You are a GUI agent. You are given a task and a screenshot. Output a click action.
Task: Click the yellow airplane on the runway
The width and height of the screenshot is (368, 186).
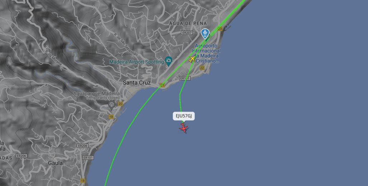point(192,59)
